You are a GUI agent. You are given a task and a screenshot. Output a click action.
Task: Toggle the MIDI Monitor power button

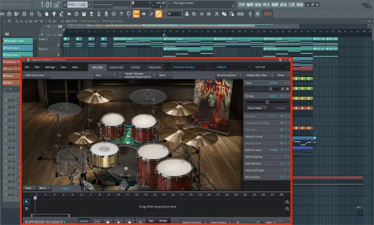pyautogui.click(x=282, y=164)
